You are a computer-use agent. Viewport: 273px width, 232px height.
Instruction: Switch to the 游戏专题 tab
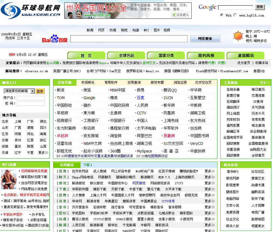pos(157,83)
